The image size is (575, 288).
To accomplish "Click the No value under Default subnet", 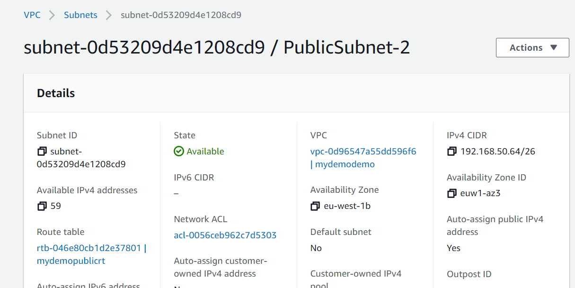I will tap(316, 248).
